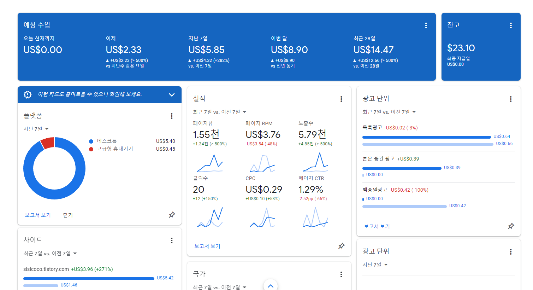Open 보고서 보기 link in 실적 card
Screen dimensions: 533x290
207,246
